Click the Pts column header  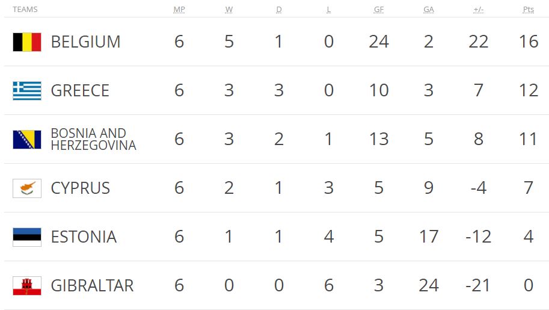pyautogui.click(x=529, y=10)
